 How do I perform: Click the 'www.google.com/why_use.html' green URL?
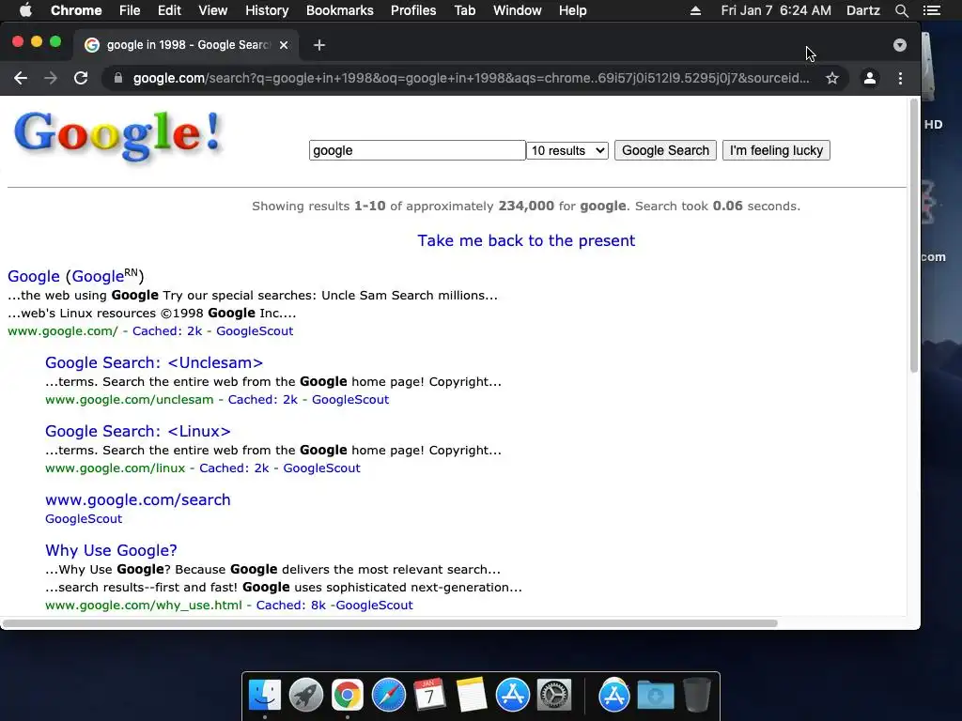[144, 606]
